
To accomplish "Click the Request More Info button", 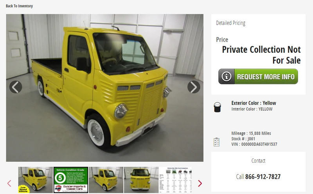I will point(258,77).
